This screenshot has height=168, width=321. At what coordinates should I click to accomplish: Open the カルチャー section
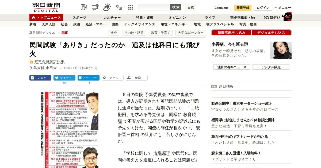point(112,18)
